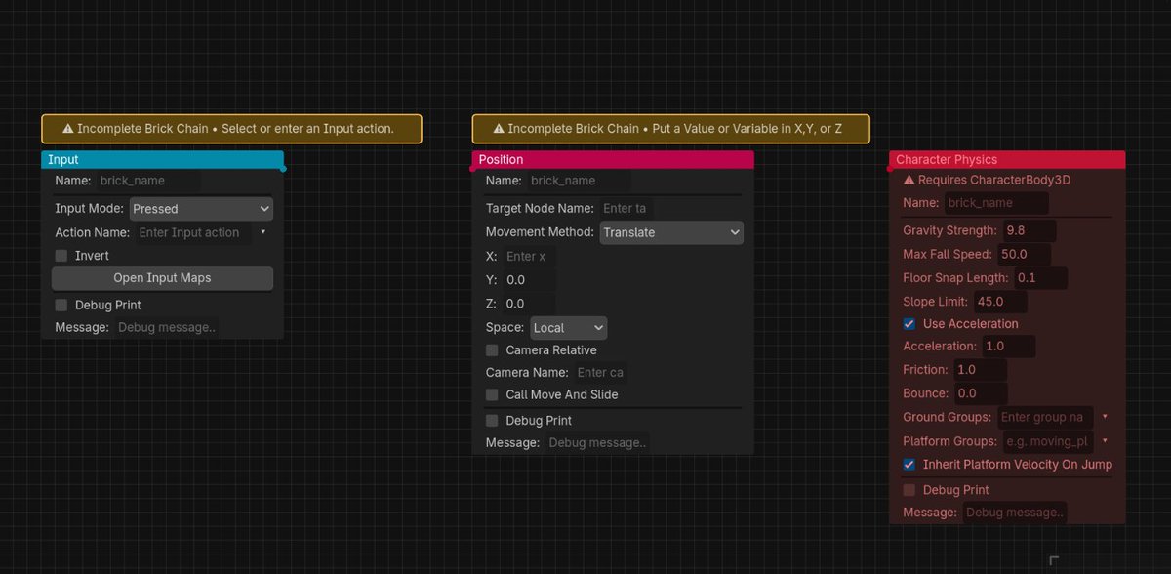Screen dimensions: 1171x574
Task: Open the Movement Method dropdown showing Translate
Action: [x=671, y=232]
